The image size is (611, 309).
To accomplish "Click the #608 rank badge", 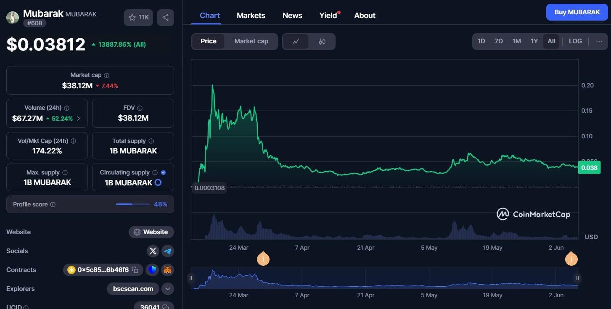I will click(34, 23).
